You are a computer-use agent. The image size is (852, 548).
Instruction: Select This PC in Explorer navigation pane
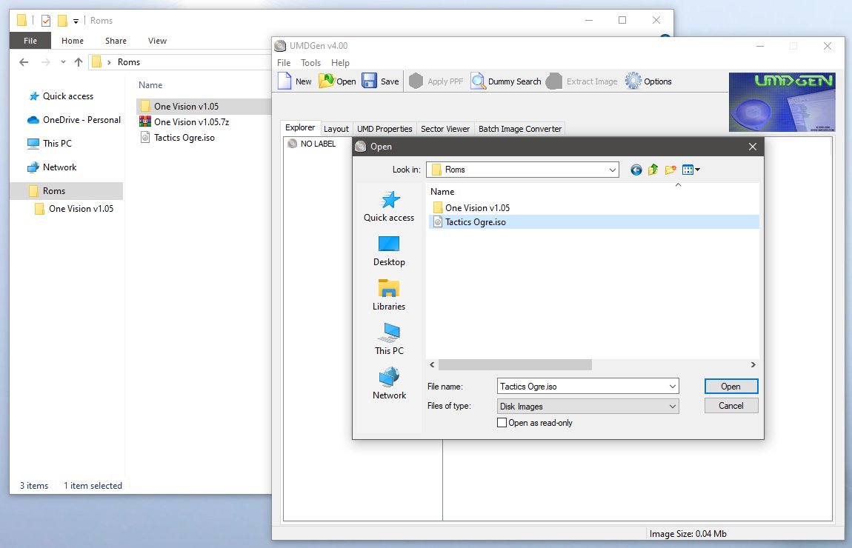click(57, 144)
